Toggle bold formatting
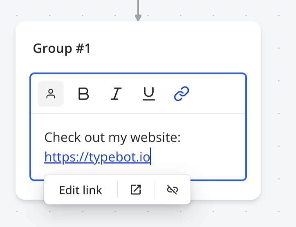Viewport: 296px width, 227px height. [x=83, y=94]
